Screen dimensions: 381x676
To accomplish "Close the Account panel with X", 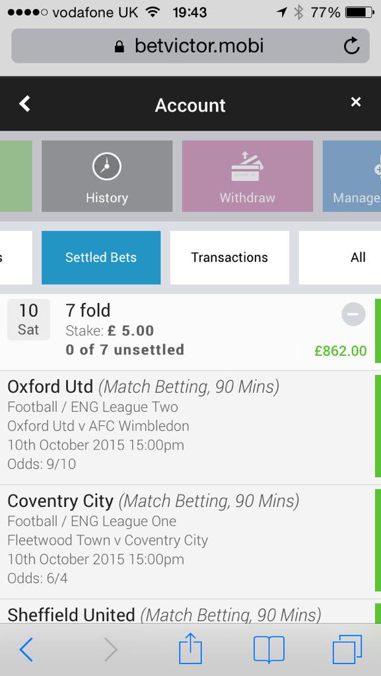I will pos(355,102).
